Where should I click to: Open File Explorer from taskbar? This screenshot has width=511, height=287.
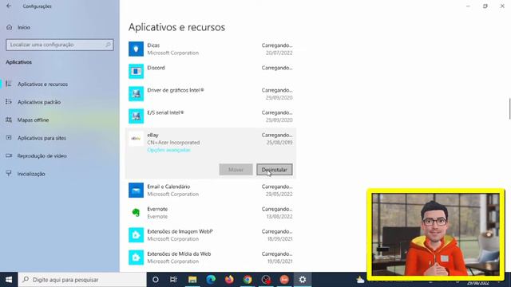192,280
